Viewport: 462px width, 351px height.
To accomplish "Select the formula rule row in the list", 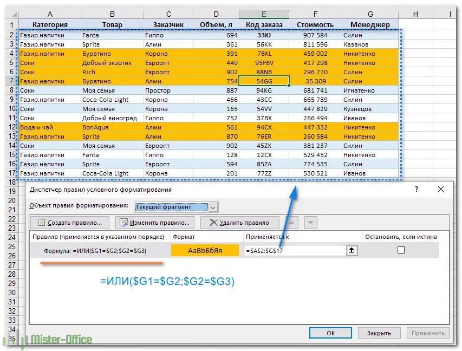I will [x=235, y=250].
